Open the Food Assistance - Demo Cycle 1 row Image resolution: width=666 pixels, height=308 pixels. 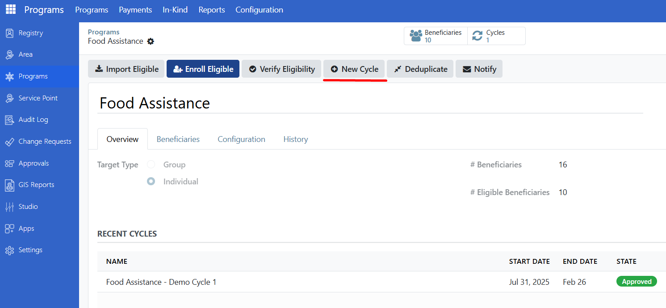(x=161, y=282)
